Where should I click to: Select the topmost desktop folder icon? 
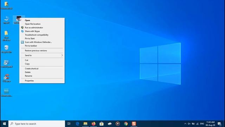point(6,6)
